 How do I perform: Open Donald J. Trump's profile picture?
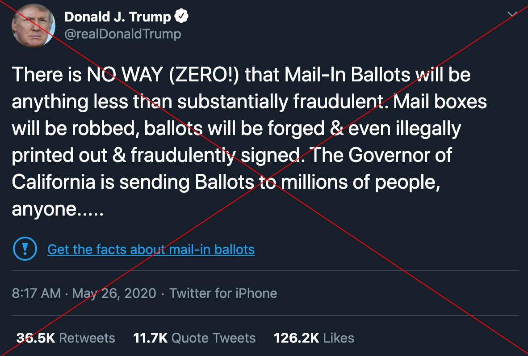pyautogui.click(x=34, y=25)
